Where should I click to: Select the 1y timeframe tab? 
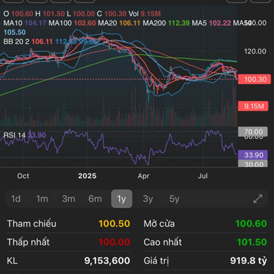click(x=121, y=199)
